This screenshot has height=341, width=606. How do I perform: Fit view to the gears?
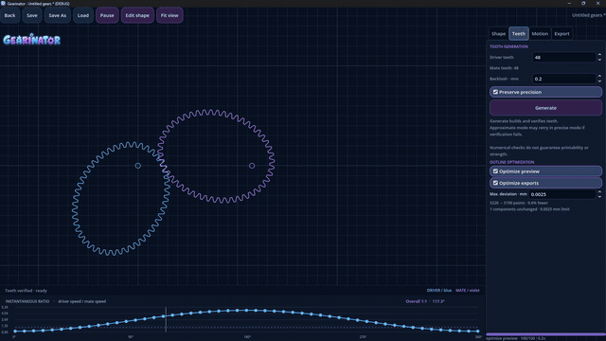point(169,15)
